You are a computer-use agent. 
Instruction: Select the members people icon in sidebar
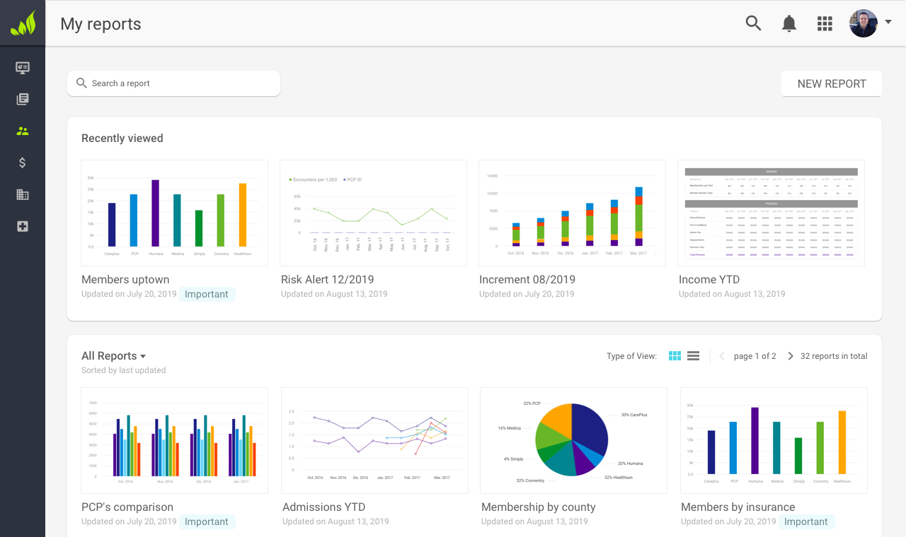coord(23,131)
